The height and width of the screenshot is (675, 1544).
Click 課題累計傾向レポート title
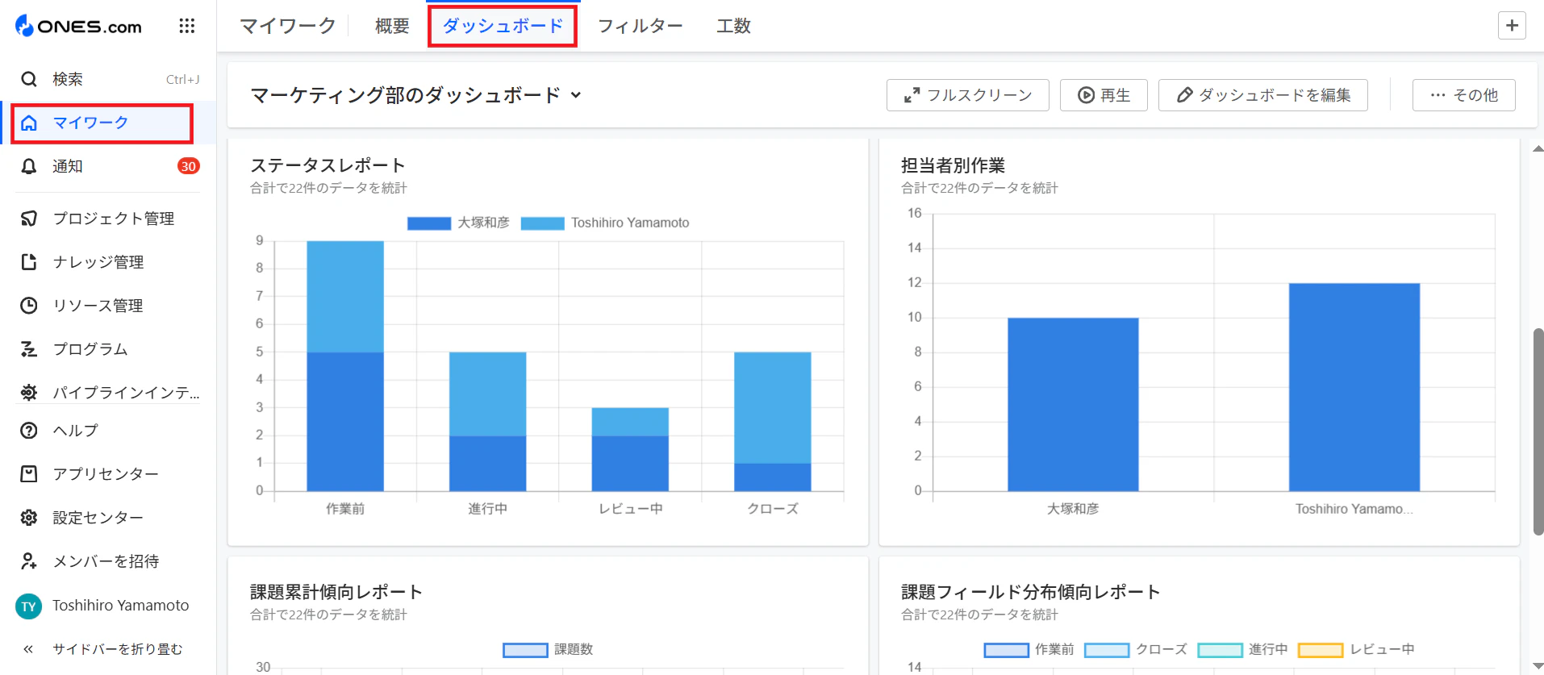[x=336, y=592]
